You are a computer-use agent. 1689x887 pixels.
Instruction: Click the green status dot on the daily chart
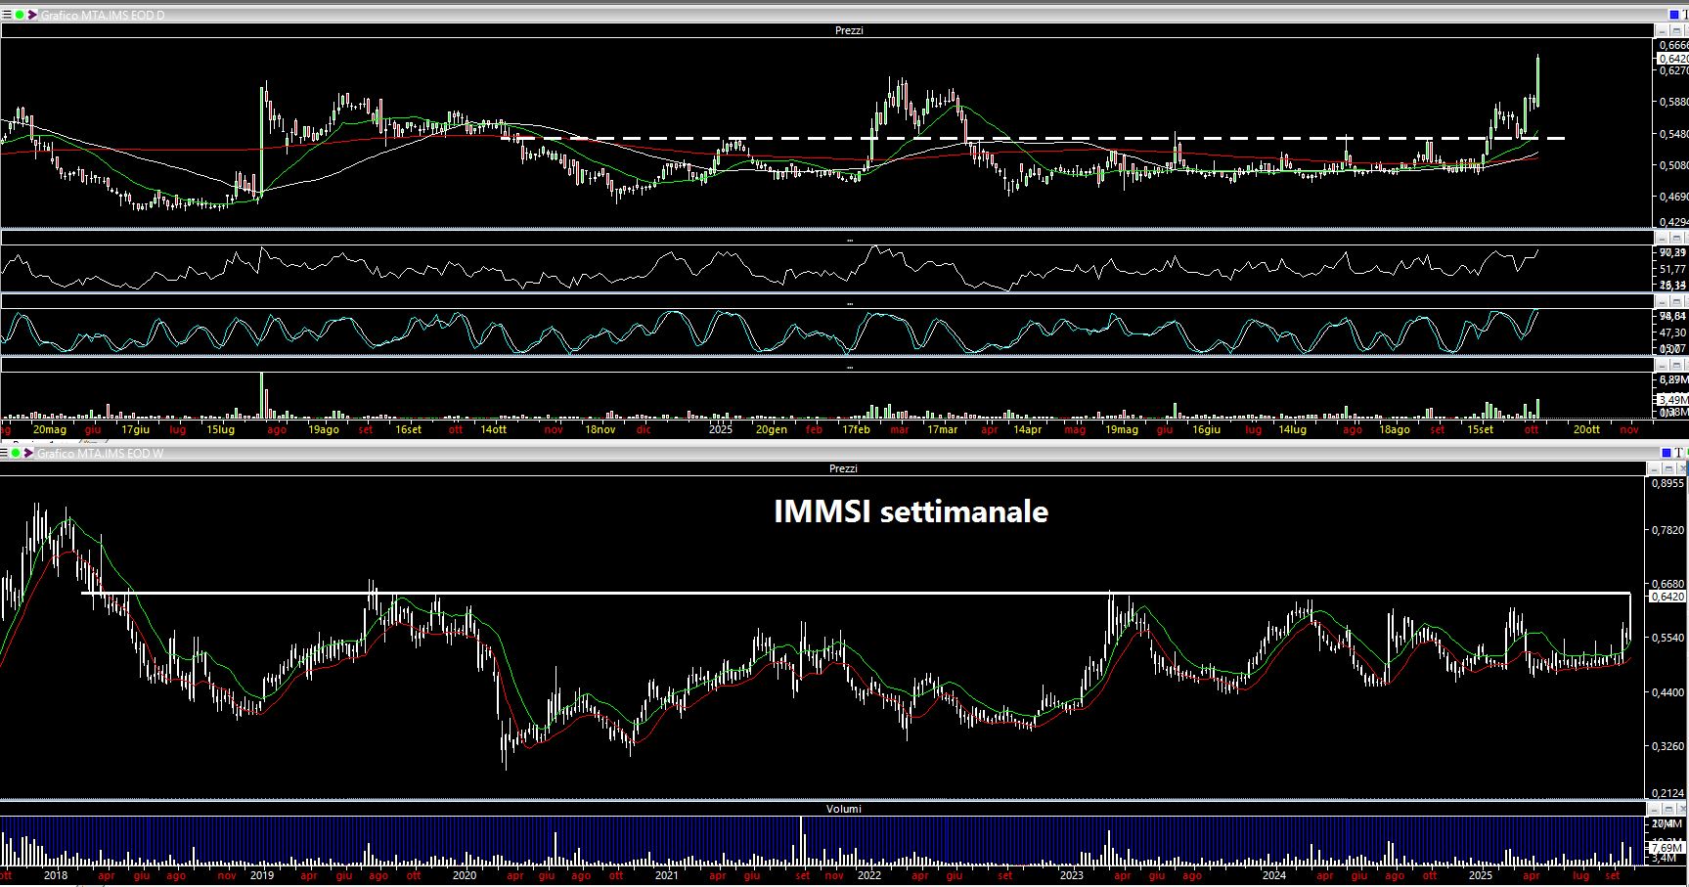(x=19, y=15)
